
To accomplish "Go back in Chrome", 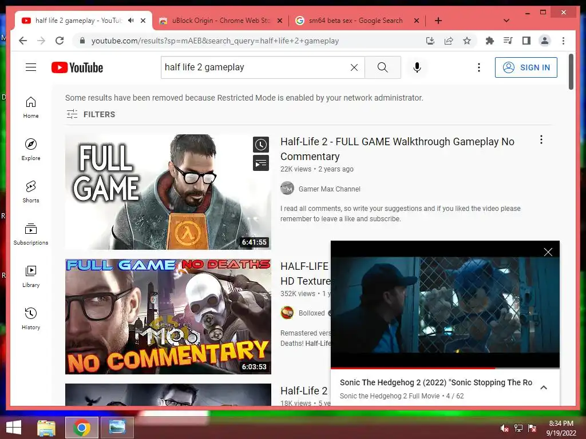I will [23, 41].
